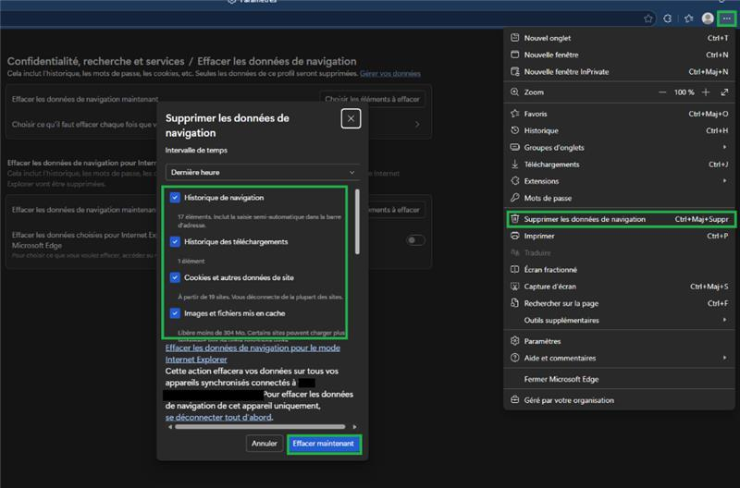The width and height of the screenshot is (740, 488).
Task: Click the Annuler button
Action: coord(265,444)
